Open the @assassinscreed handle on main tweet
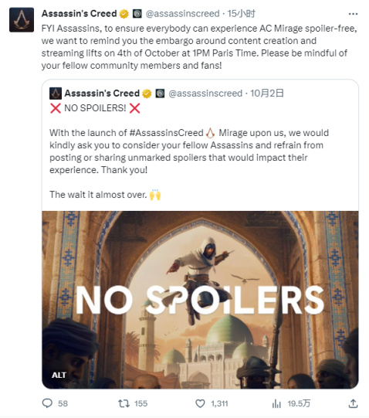 click(x=182, y=14)
